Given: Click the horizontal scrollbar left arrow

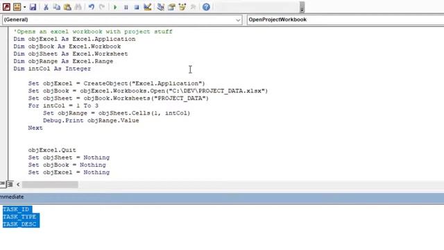Looking at the screenshot, I should 18,185.
